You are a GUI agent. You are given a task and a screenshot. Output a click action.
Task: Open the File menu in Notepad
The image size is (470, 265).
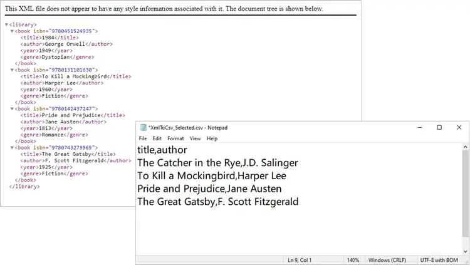point(143,138)
